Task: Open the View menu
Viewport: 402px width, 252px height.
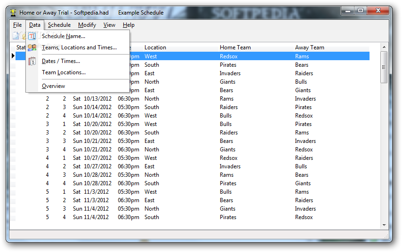Action: (x=109, y=25)
